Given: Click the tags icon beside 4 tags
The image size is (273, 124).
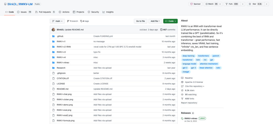Looking at the screenshot, I should 81,21.
